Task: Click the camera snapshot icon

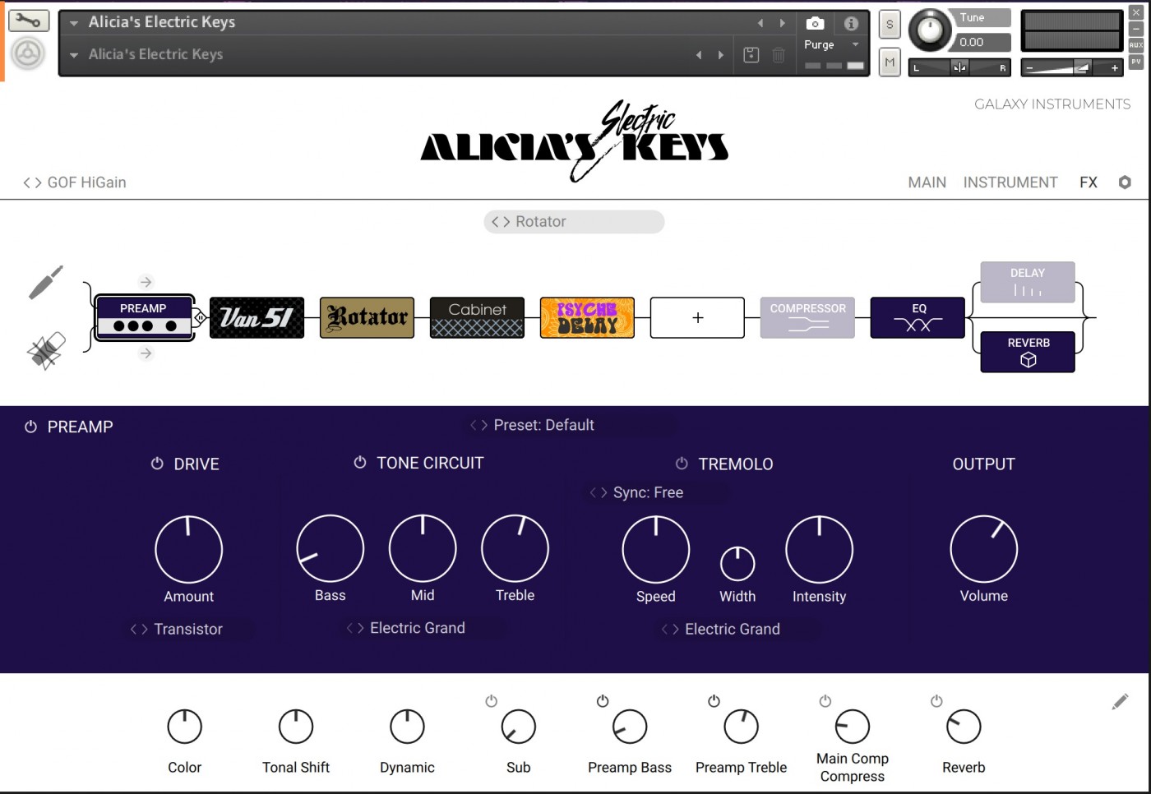Action: click(815, 23)
